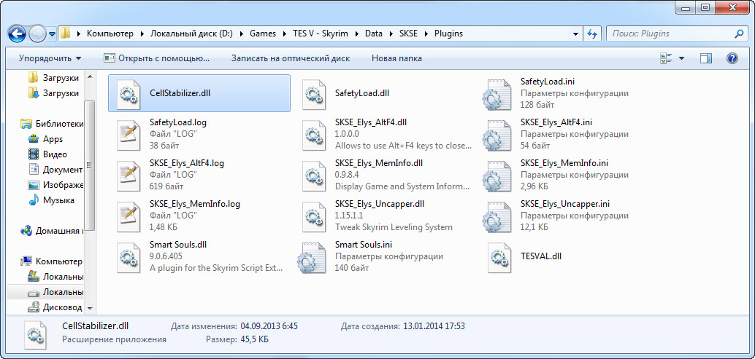Select the TESVAL.dll file icon

[499, 257]
